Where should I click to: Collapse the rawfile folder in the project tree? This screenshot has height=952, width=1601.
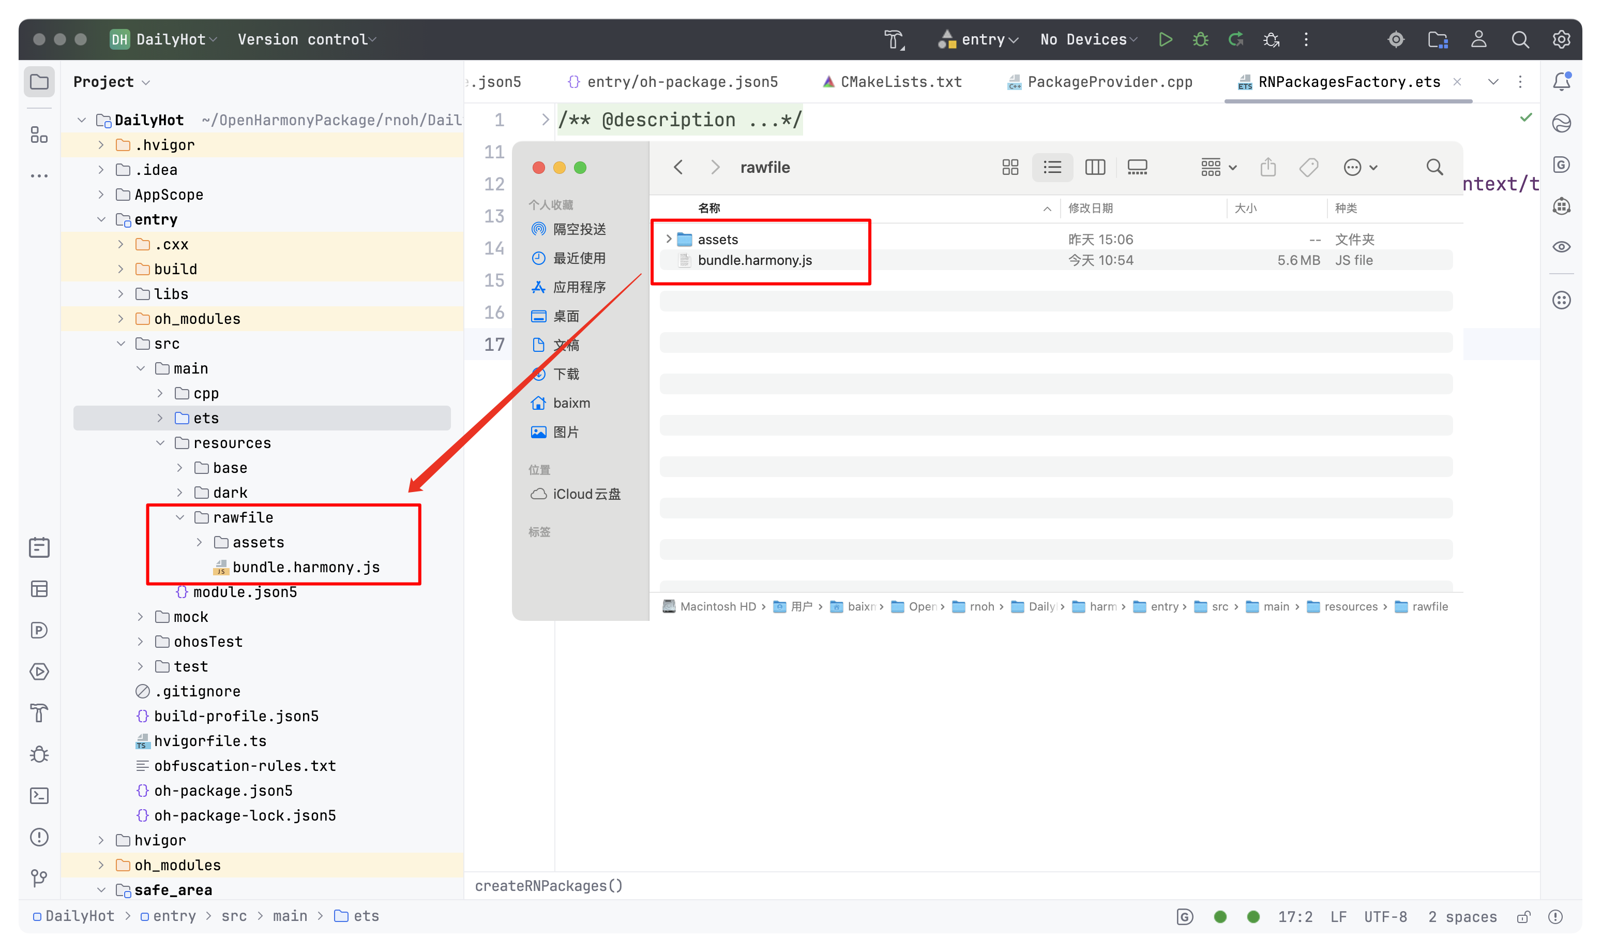point(180,518)
